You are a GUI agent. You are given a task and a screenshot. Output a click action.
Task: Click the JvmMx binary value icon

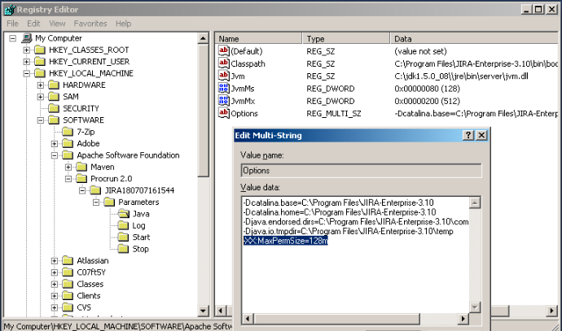(x=225, y=102)
